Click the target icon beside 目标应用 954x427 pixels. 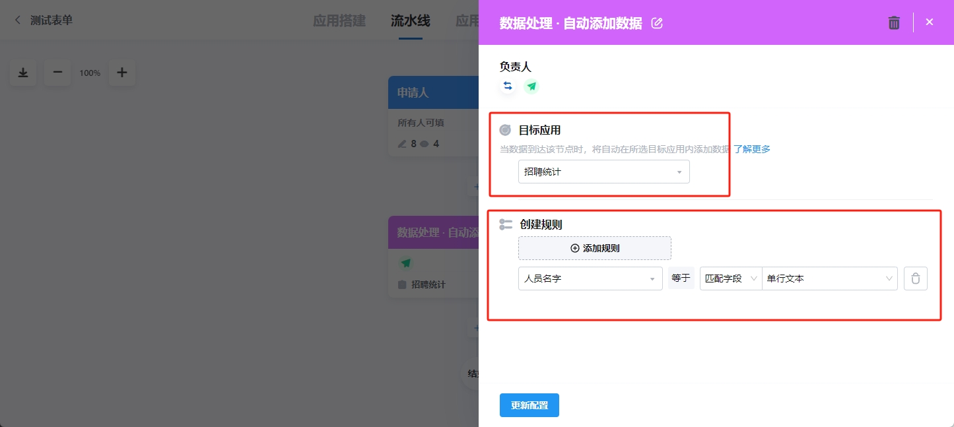point(505,130)
